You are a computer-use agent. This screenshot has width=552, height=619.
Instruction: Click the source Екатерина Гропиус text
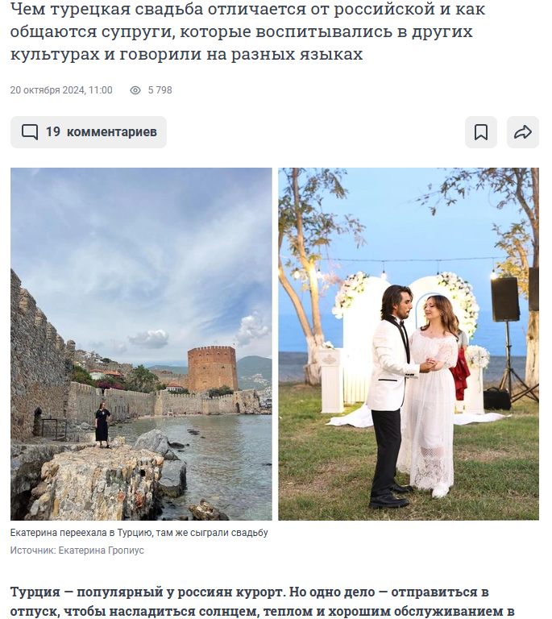click(x=77, y=550)
